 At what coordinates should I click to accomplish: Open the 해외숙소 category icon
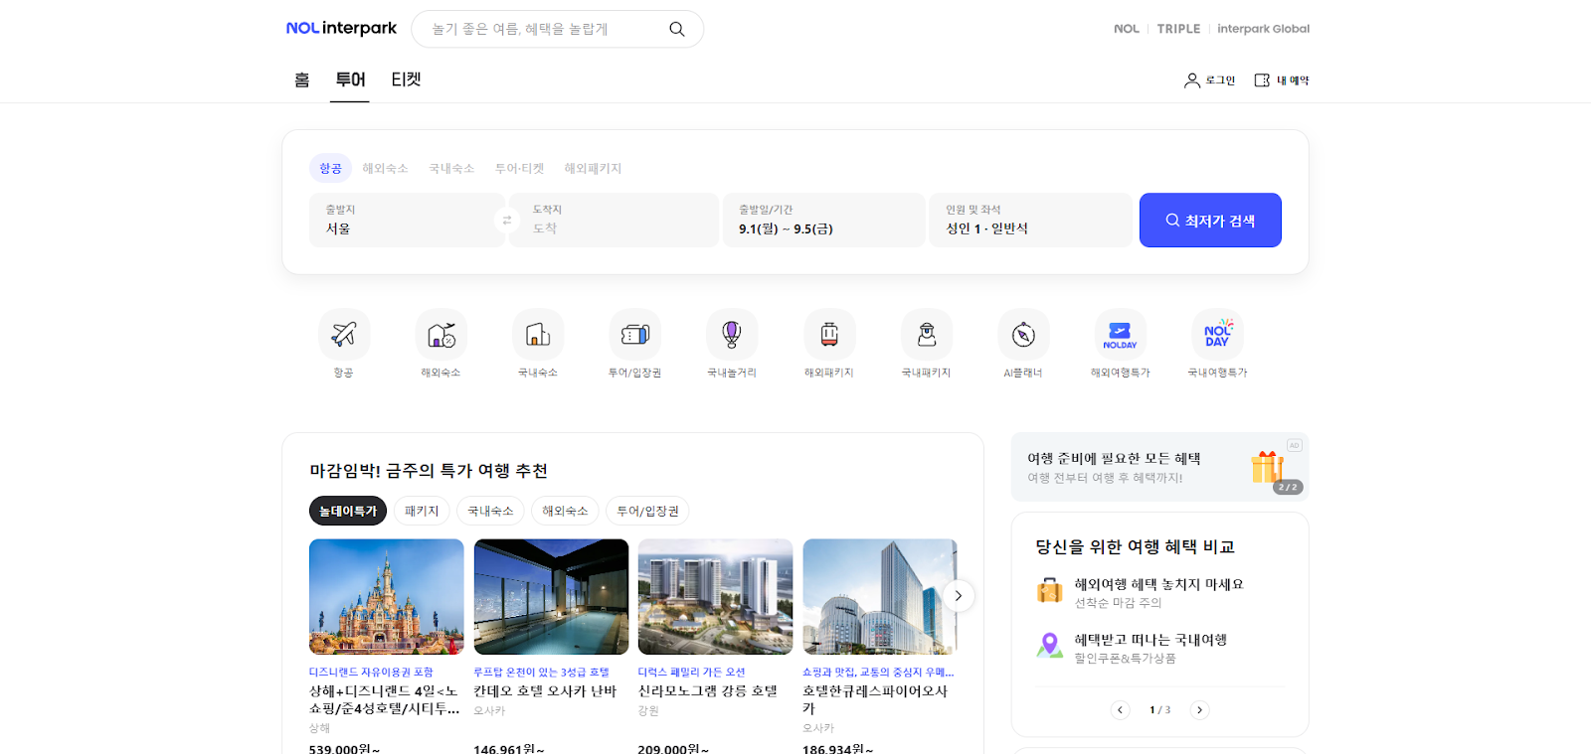tap(442, 335)
